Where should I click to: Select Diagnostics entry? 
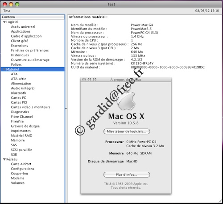tap(20, 112)
